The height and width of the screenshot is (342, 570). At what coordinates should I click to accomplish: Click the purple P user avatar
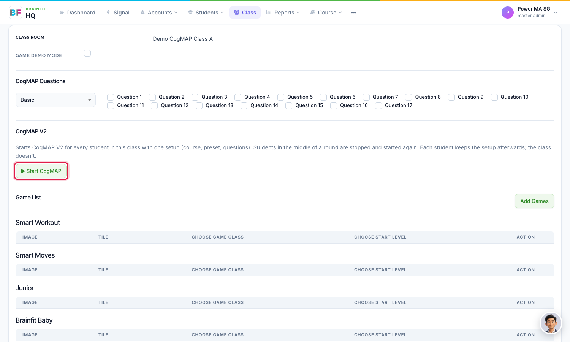click(508, 13)
